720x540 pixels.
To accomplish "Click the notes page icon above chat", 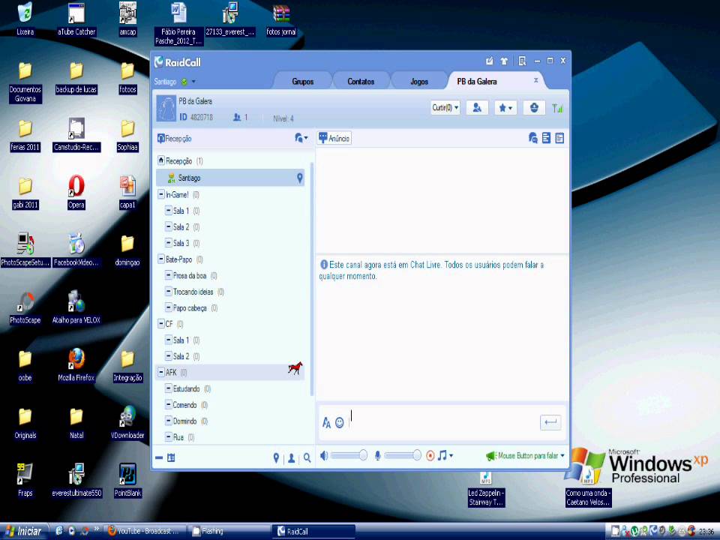I will [x=559, y=138].
